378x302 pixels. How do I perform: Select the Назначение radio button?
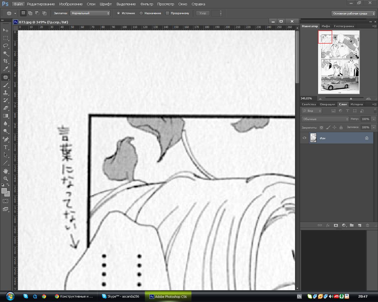(141, 13)
